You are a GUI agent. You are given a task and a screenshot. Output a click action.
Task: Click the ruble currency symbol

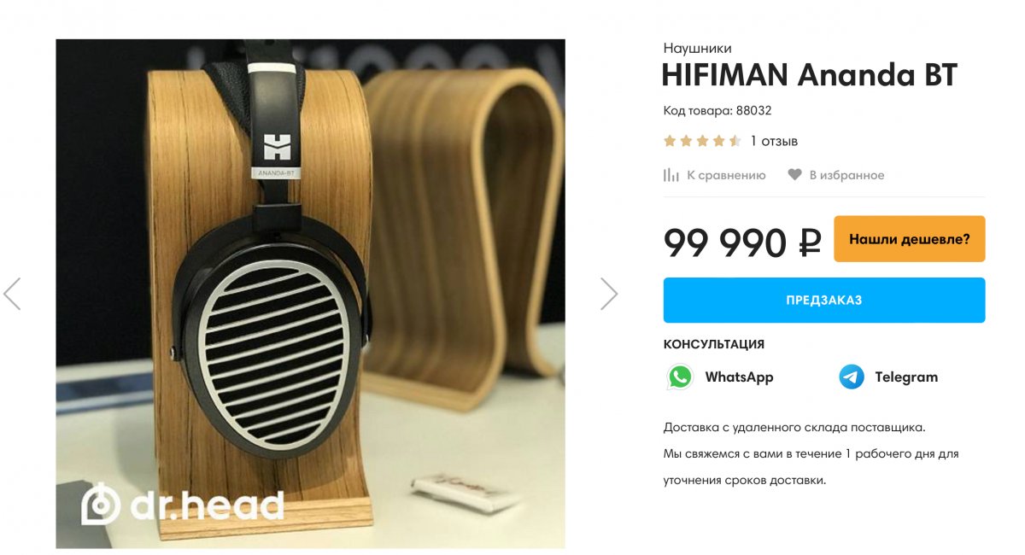pos(810,242)
